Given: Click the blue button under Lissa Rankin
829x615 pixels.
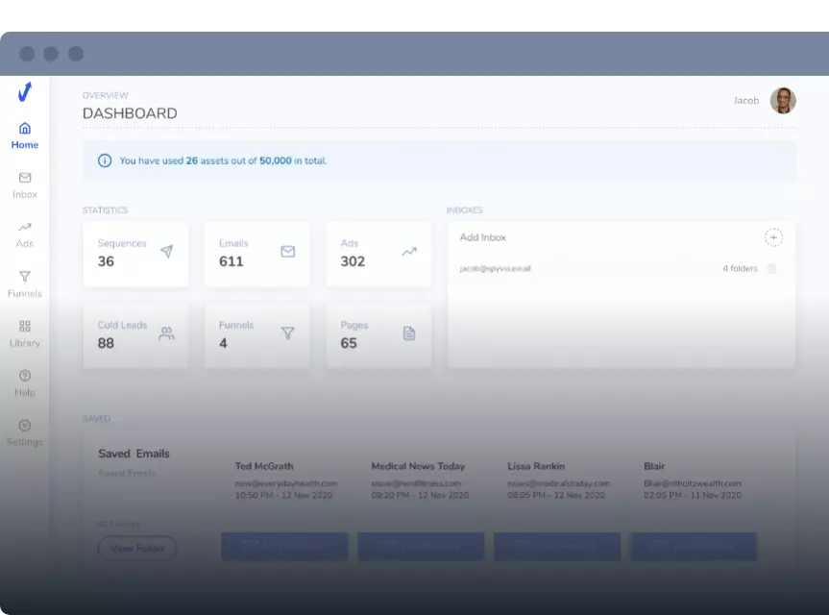Looking at the screenshot, I should click(557, 546).
